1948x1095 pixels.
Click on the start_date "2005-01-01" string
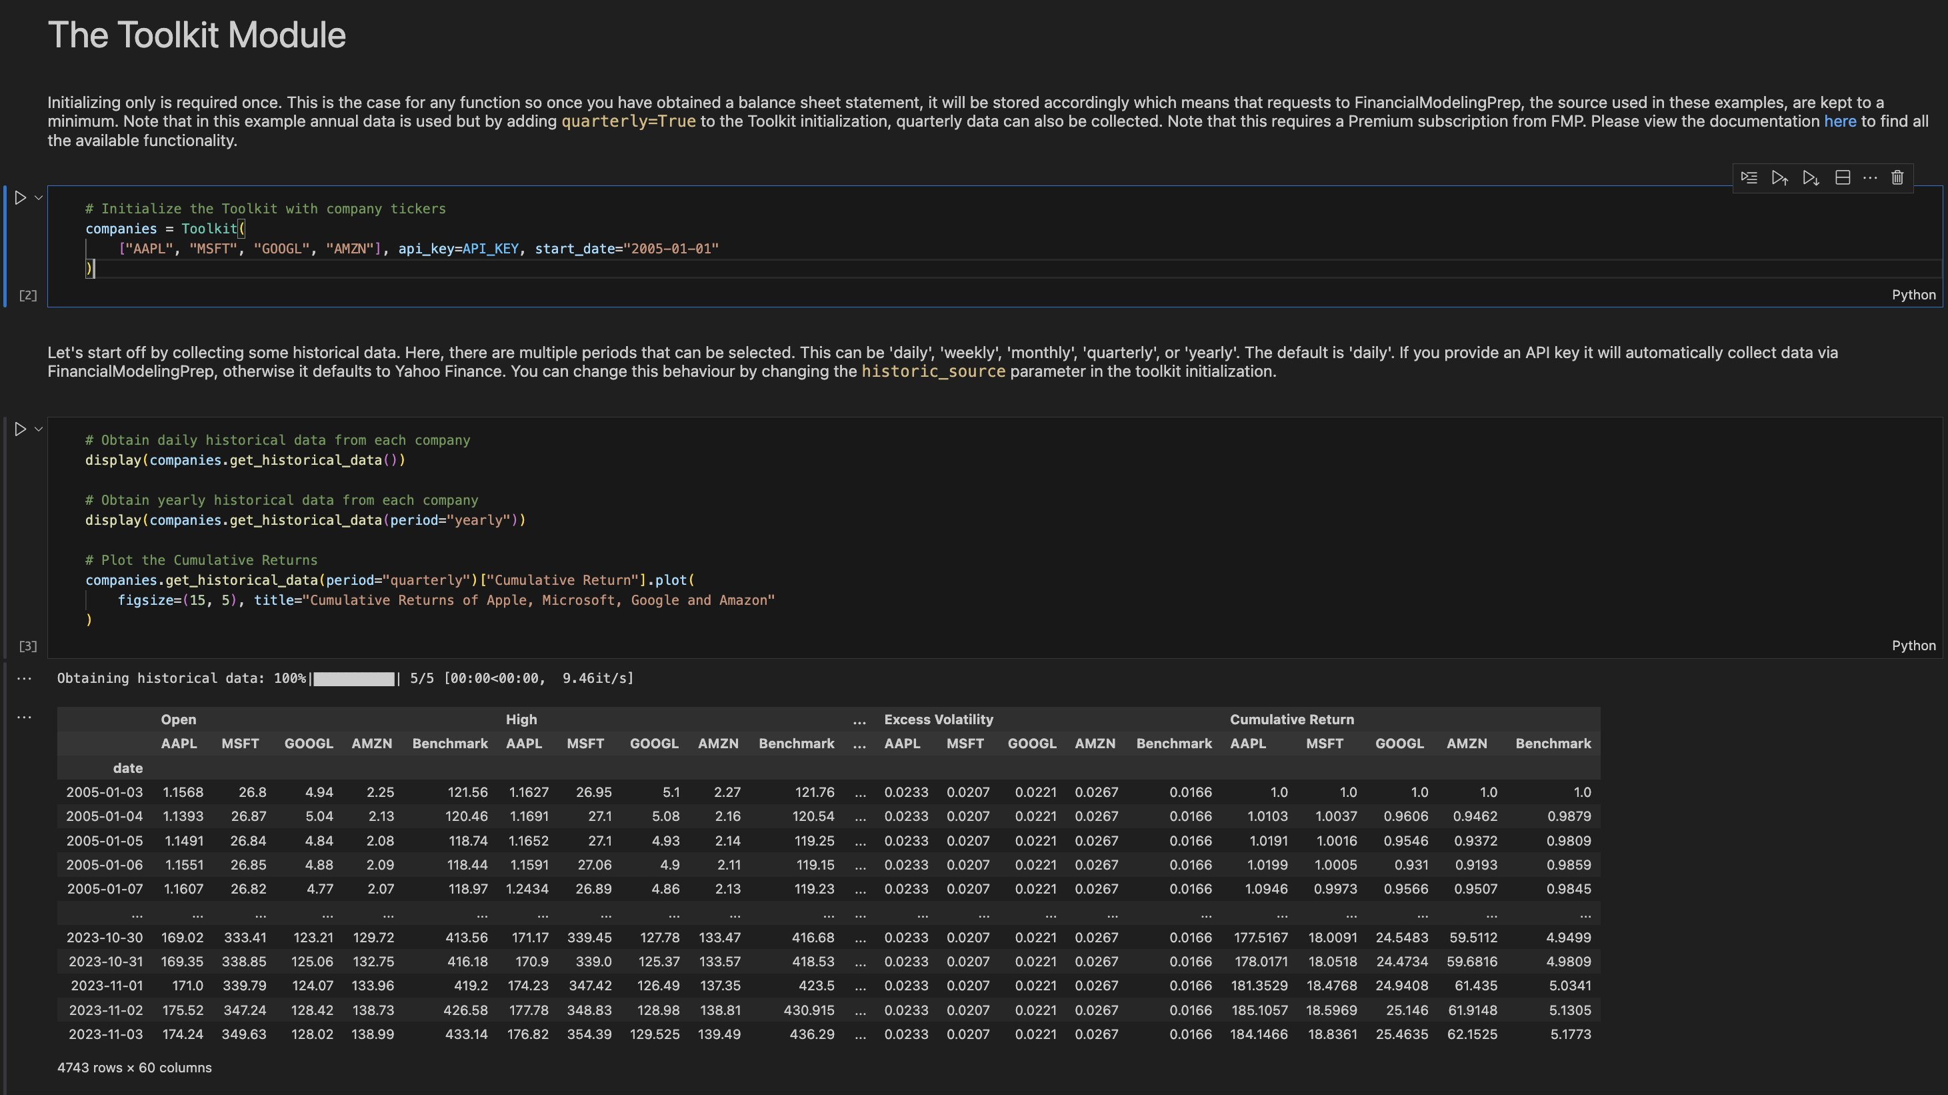671,249
